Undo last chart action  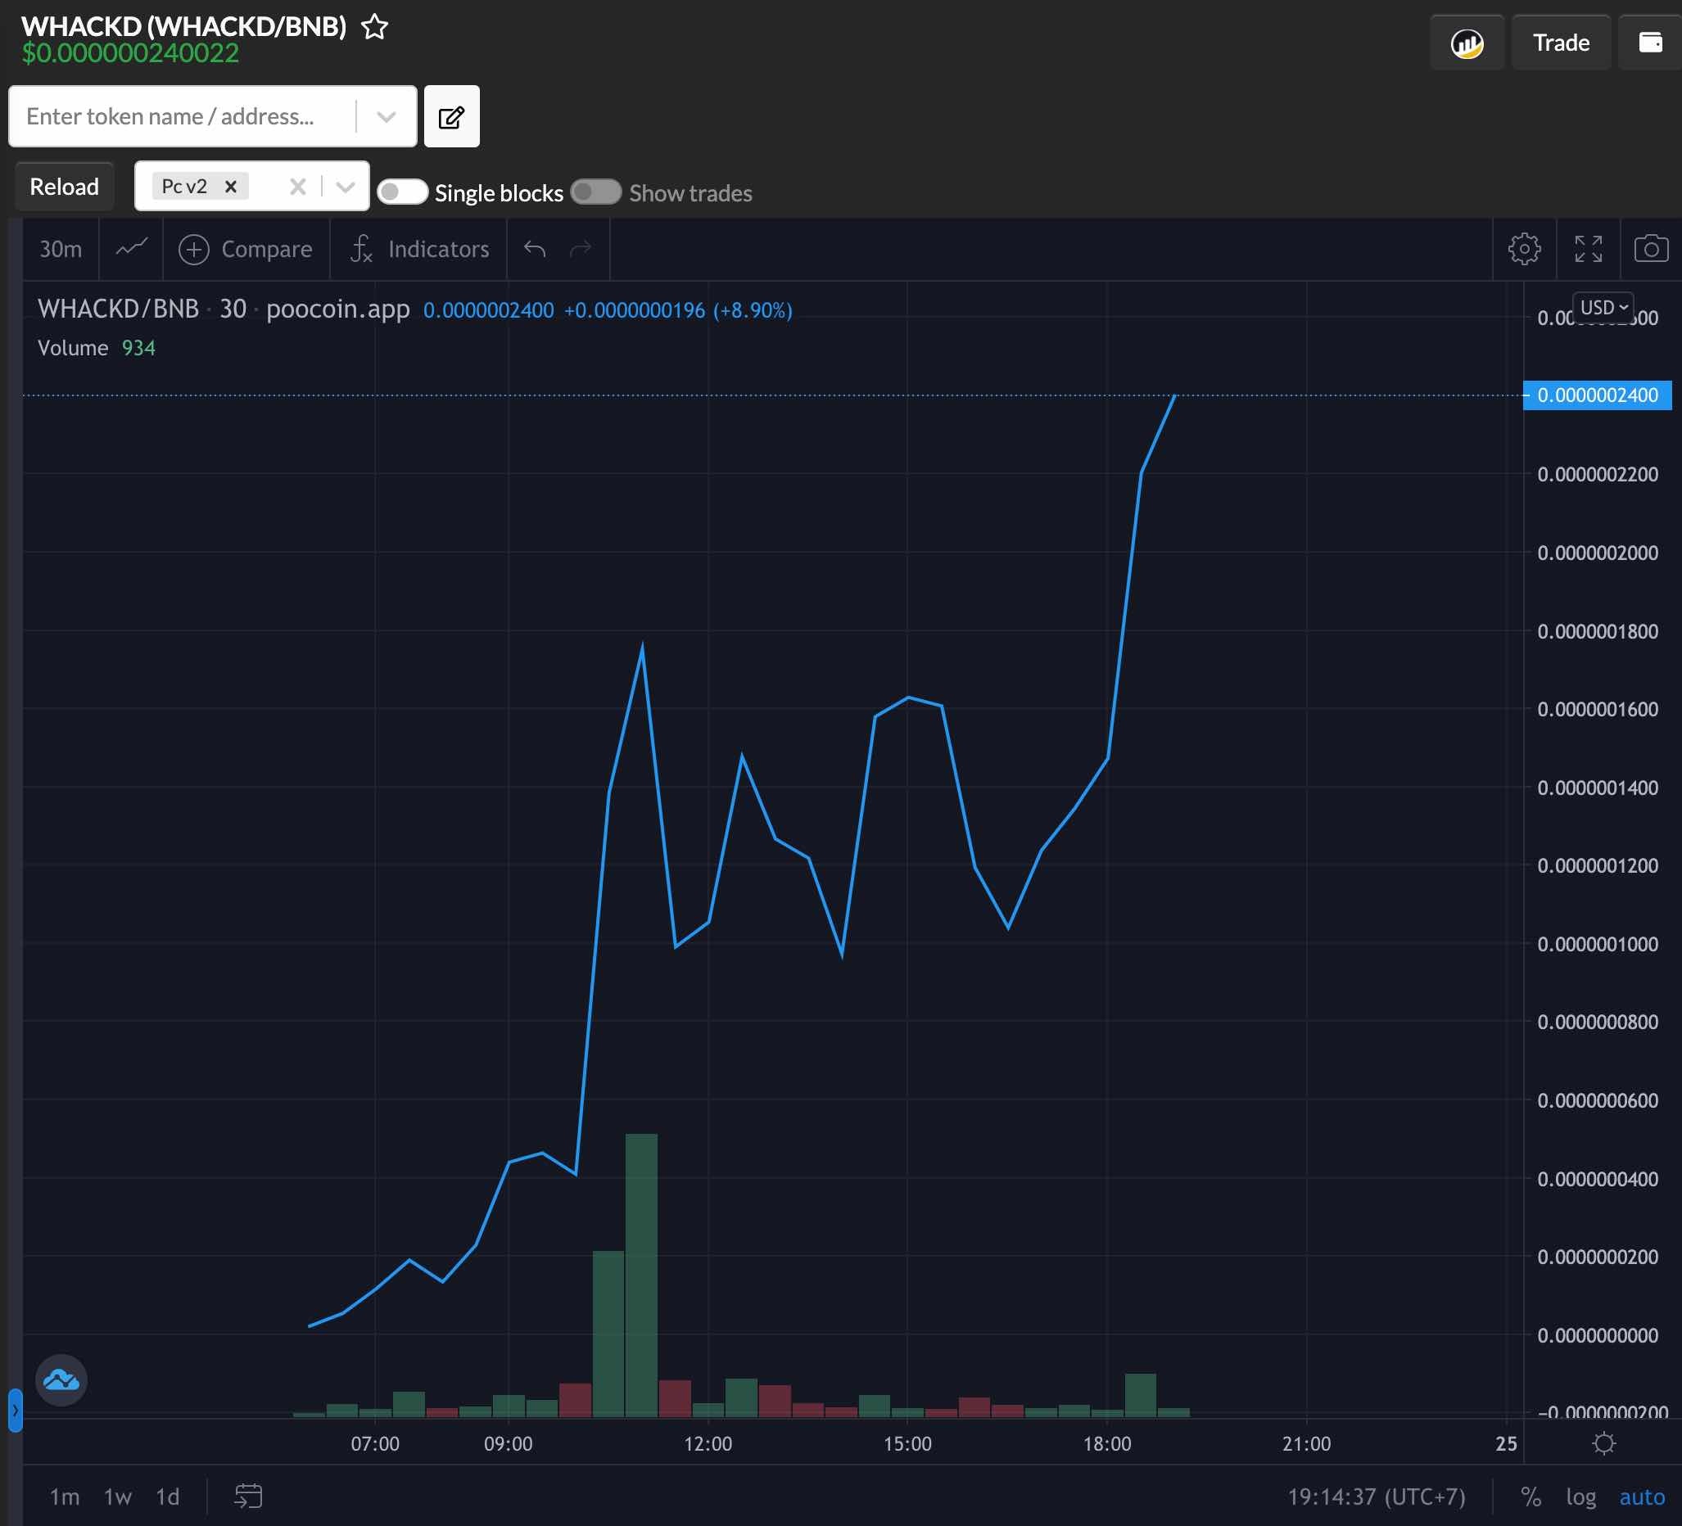(x=535, y=249)
